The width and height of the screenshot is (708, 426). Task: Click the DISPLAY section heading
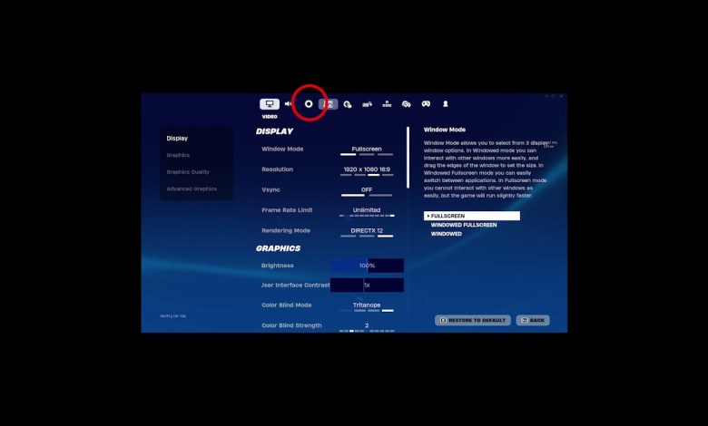274,131
